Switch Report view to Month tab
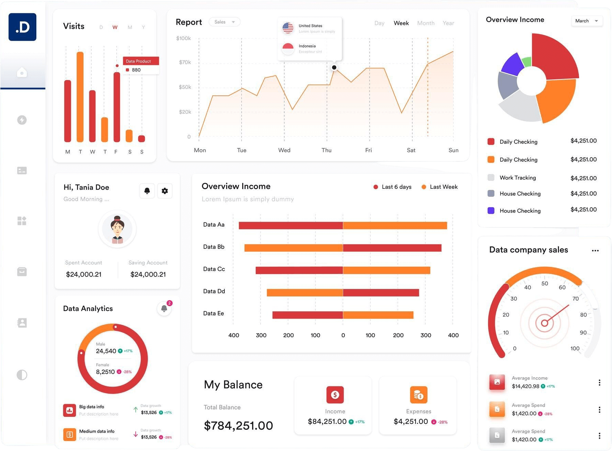Screen dimensions: 612x451 click(x=426, y=23)
